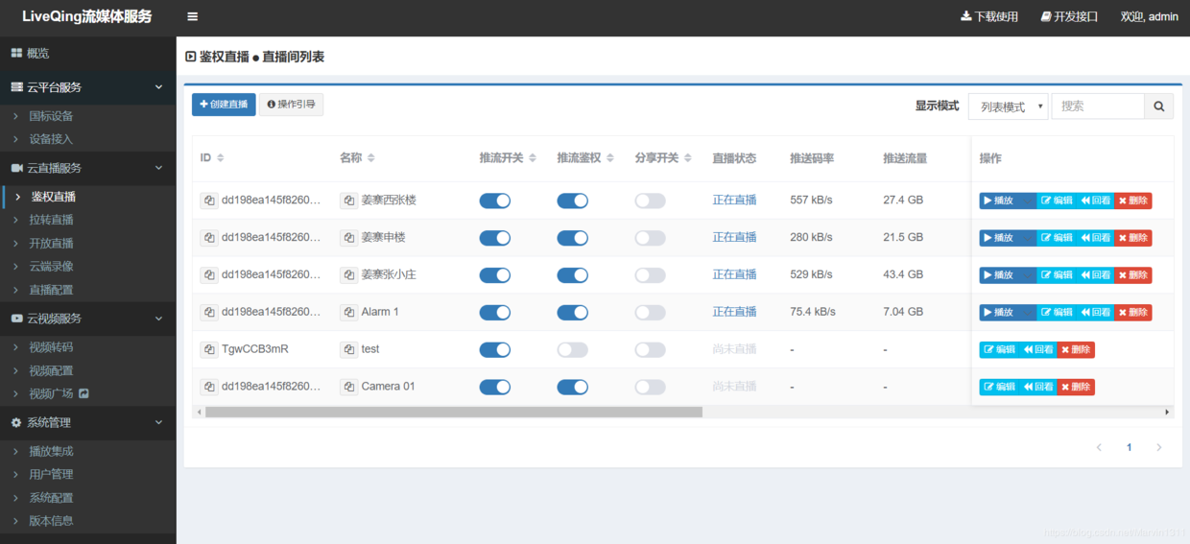Copy the name Alarm 1
The width and height of the screenshot is (1190, 544).
348,313
